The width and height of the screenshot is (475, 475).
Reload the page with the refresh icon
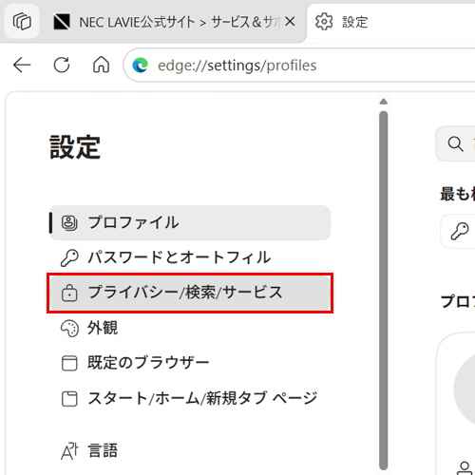pos(62,65)
